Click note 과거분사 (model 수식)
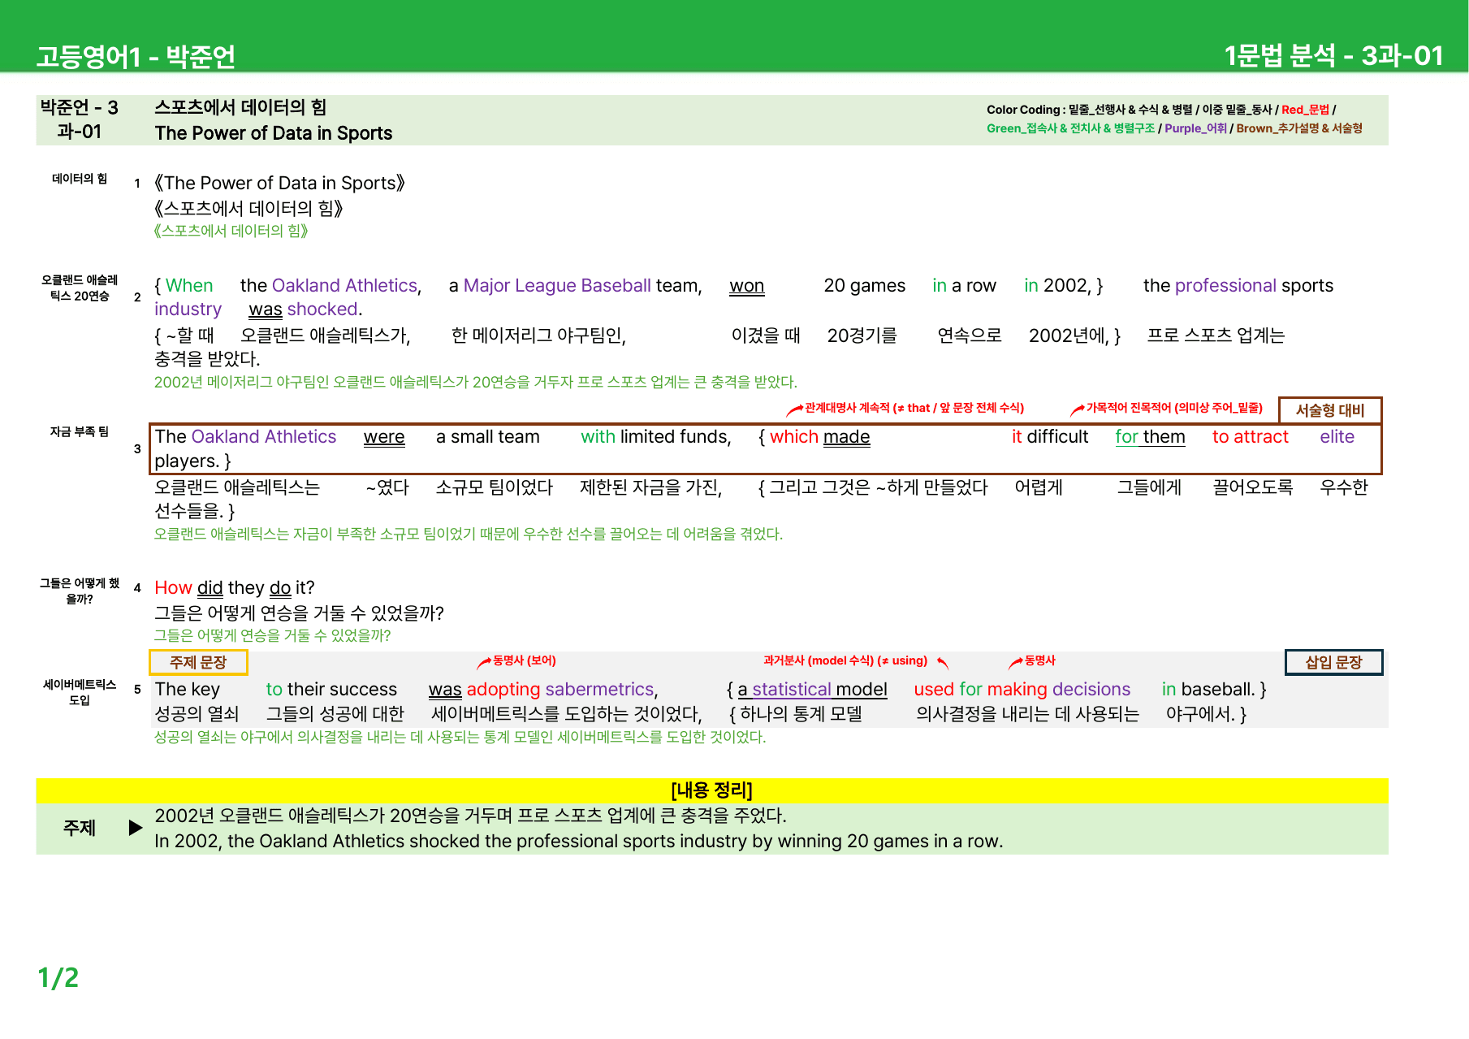The height and width of the screenshot is (1039, 1469). (x=845, y=660)
